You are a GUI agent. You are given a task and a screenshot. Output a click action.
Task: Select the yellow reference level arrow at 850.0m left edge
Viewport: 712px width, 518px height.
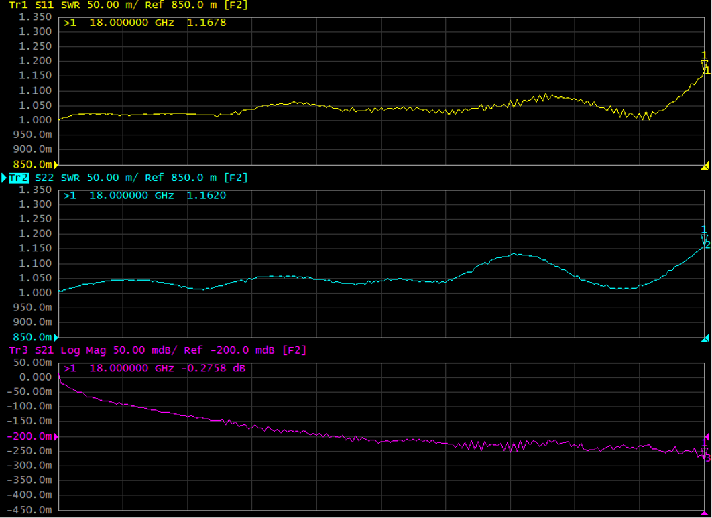[x=56, y=164]
